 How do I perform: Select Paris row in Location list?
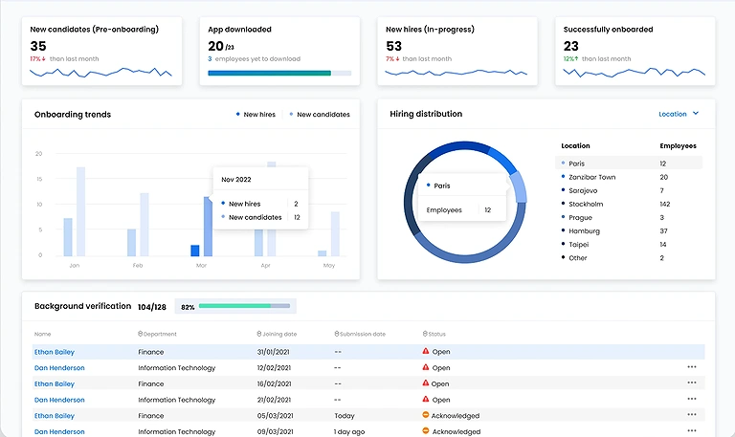pos(629,163)
